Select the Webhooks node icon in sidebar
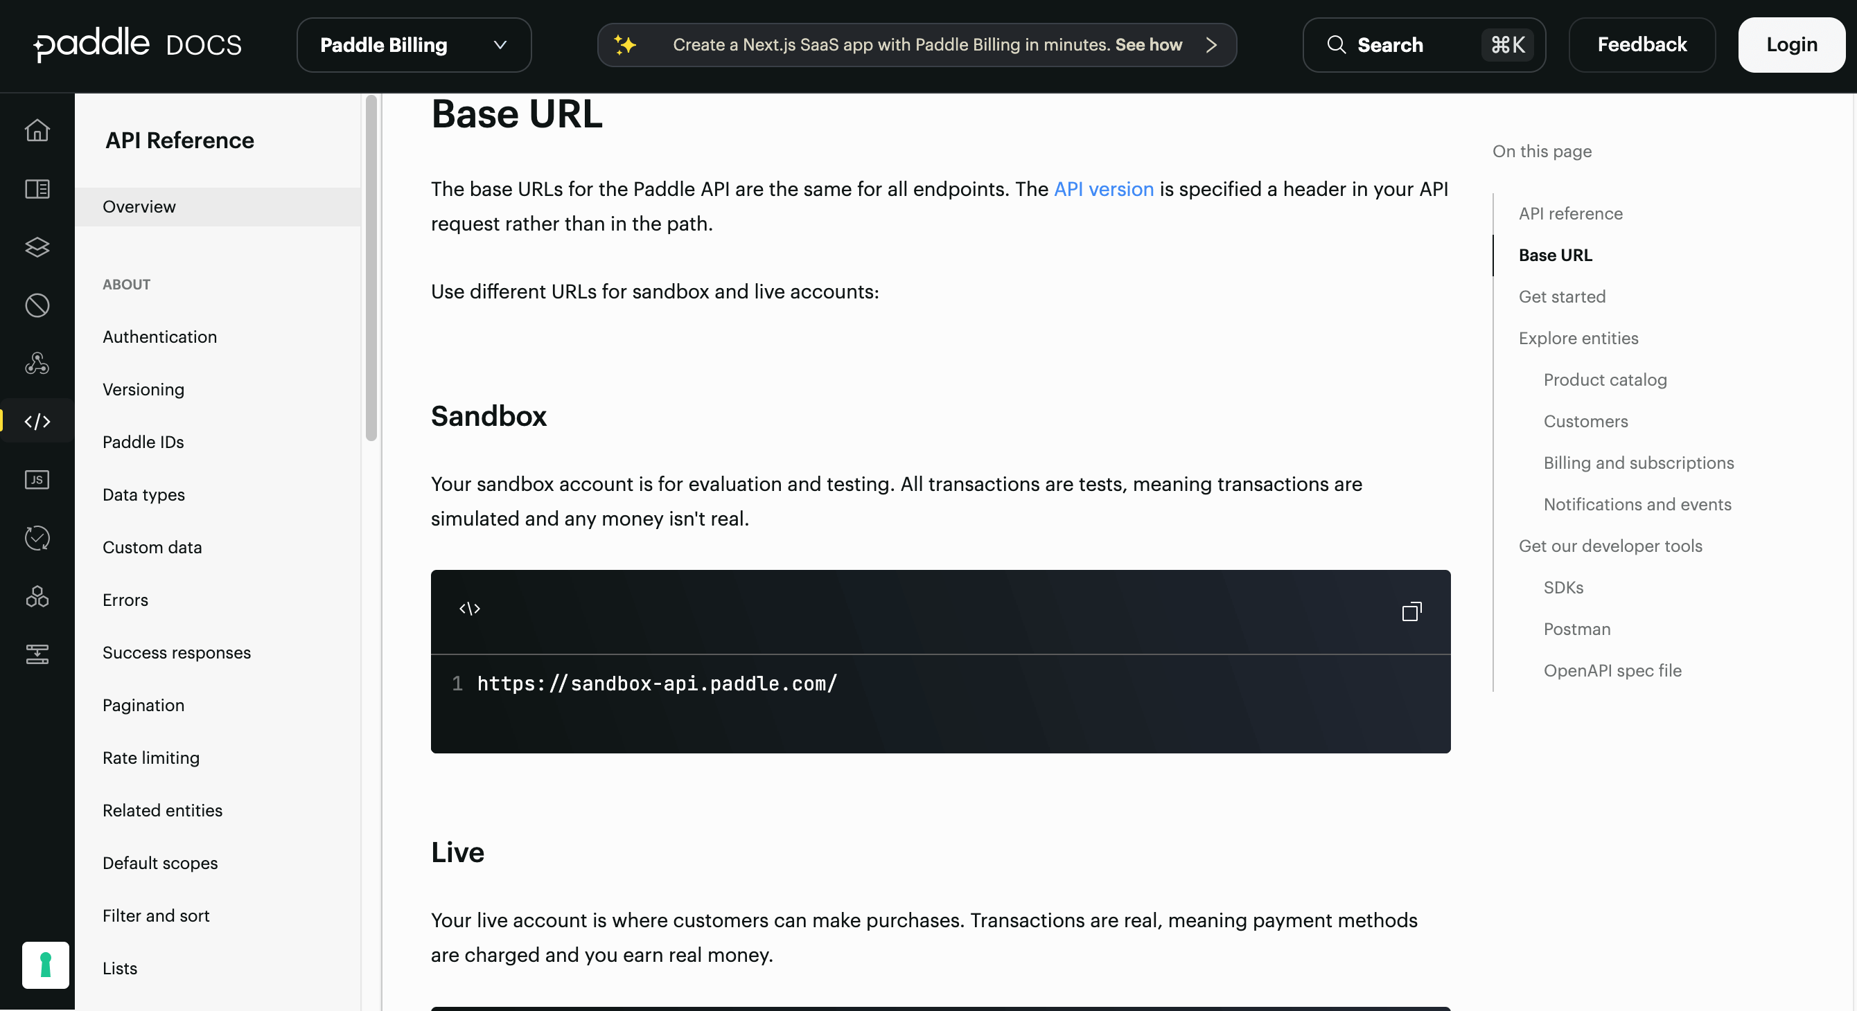This screenshot has height=1011, width=1857. (37, 363)
